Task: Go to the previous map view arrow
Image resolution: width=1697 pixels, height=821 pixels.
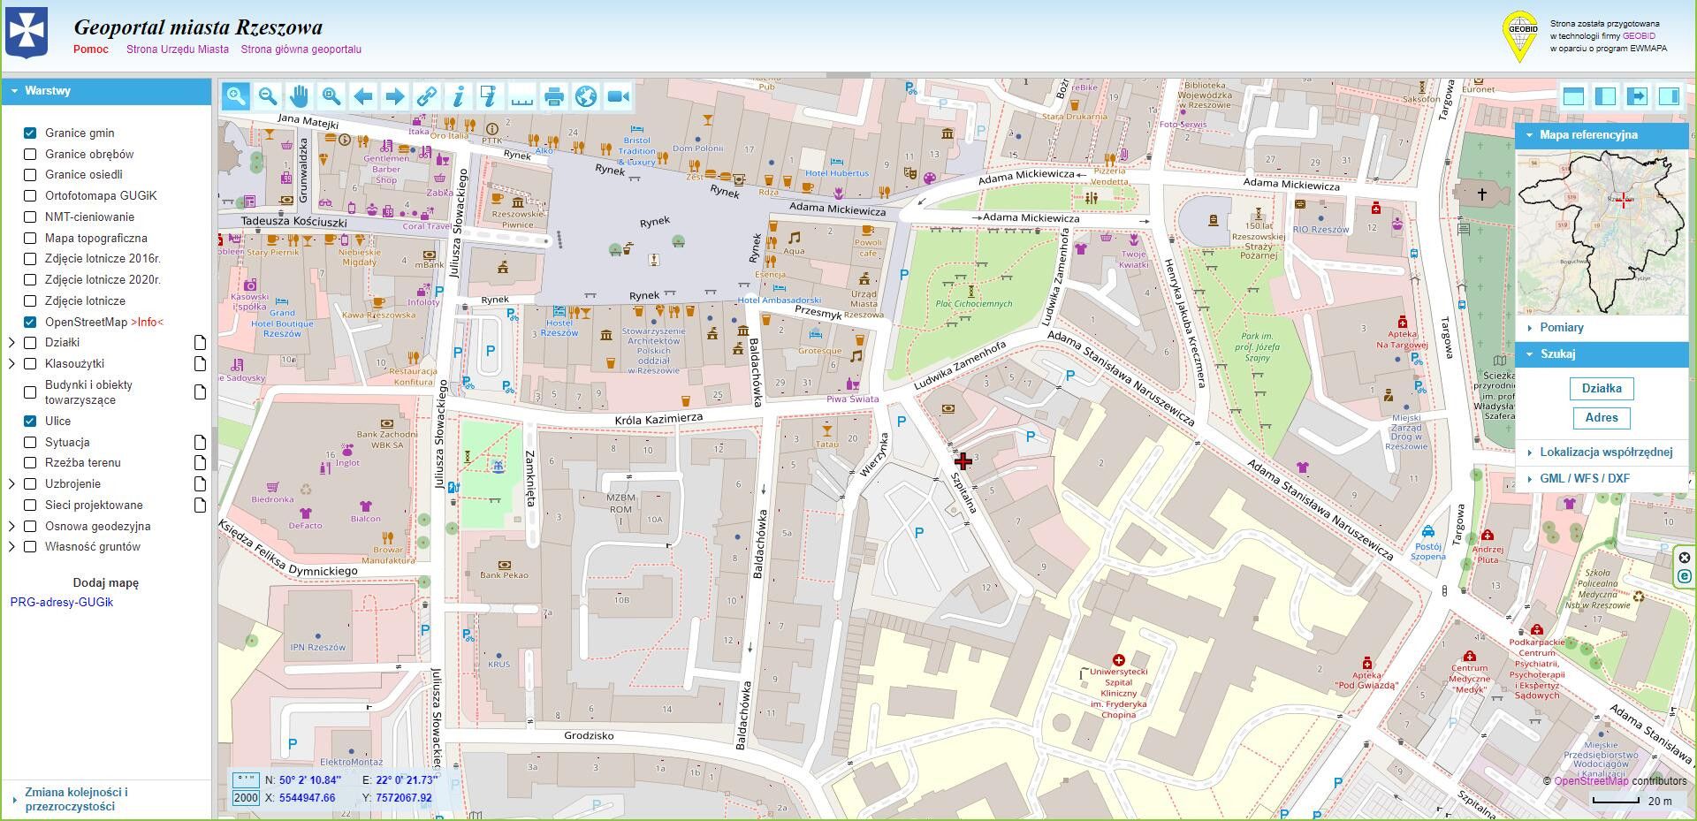Action: tap(362, 96)
